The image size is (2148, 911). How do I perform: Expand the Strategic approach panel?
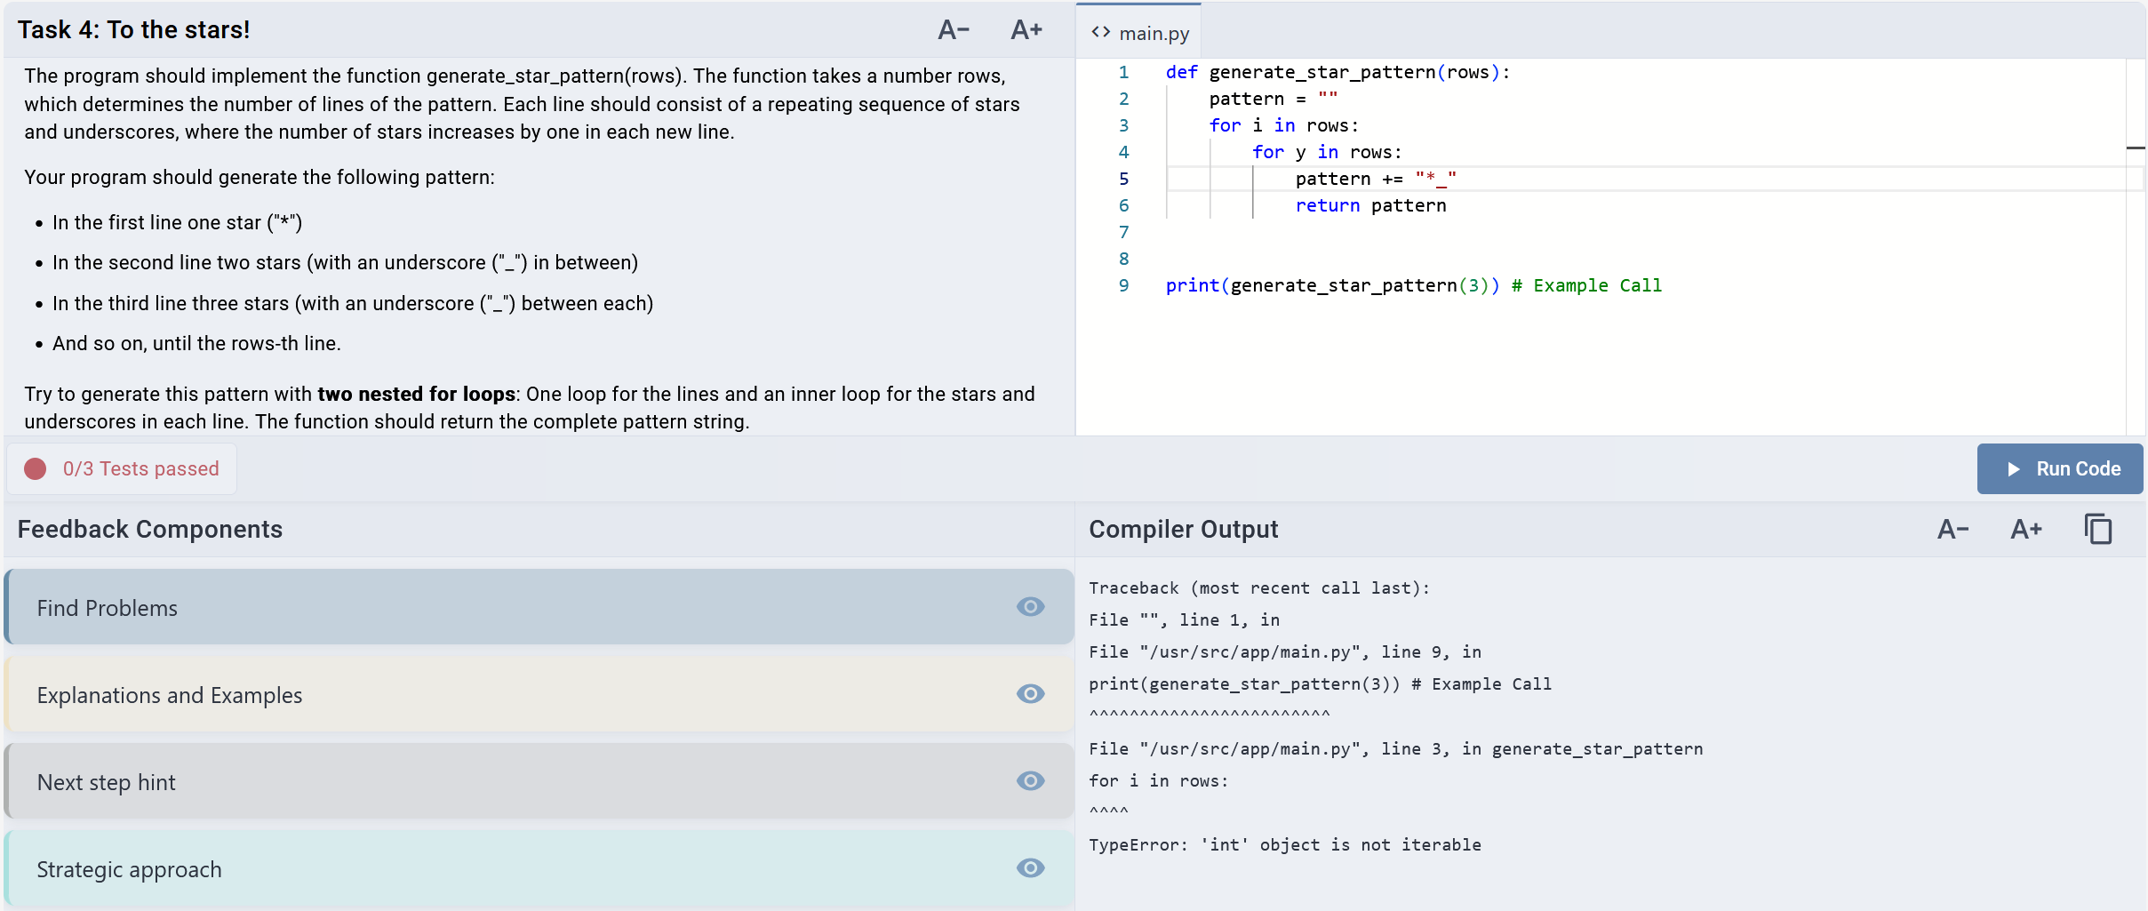coord(444,869)
